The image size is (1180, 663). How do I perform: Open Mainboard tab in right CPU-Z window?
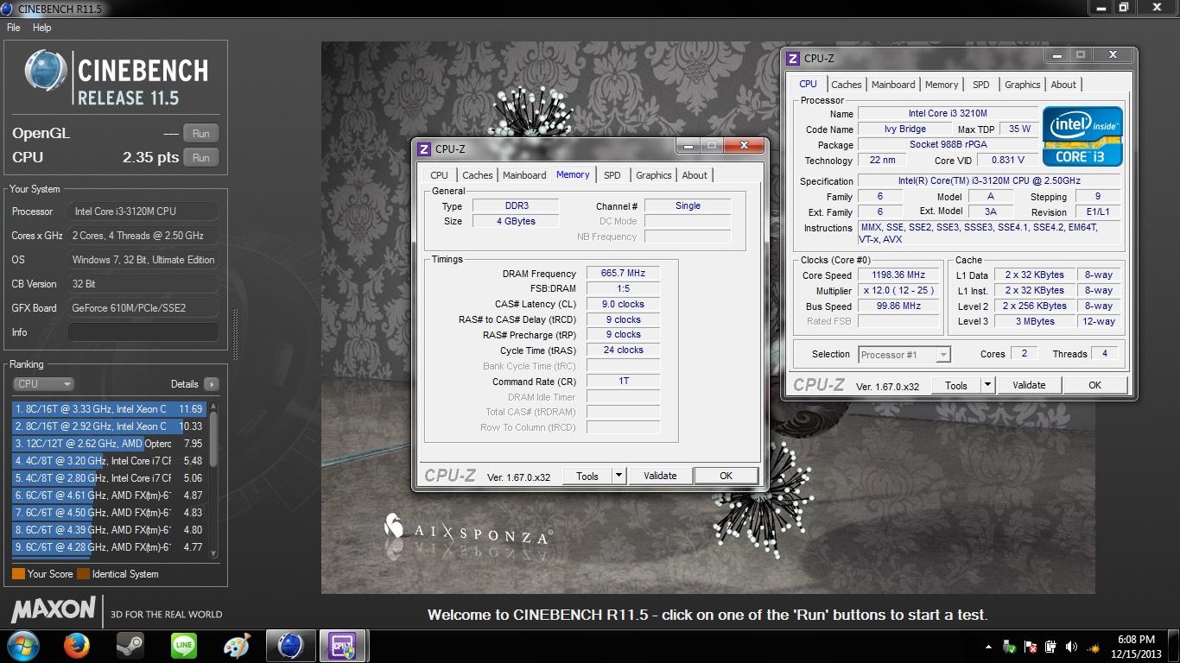click(893, 85)
